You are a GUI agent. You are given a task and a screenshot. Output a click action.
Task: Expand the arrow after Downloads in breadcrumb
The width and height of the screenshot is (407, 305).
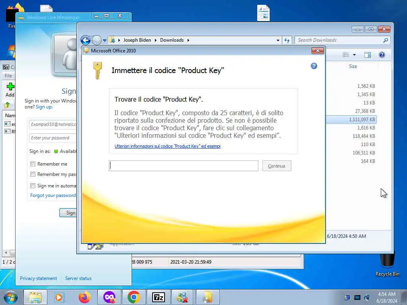click(188, 40)
